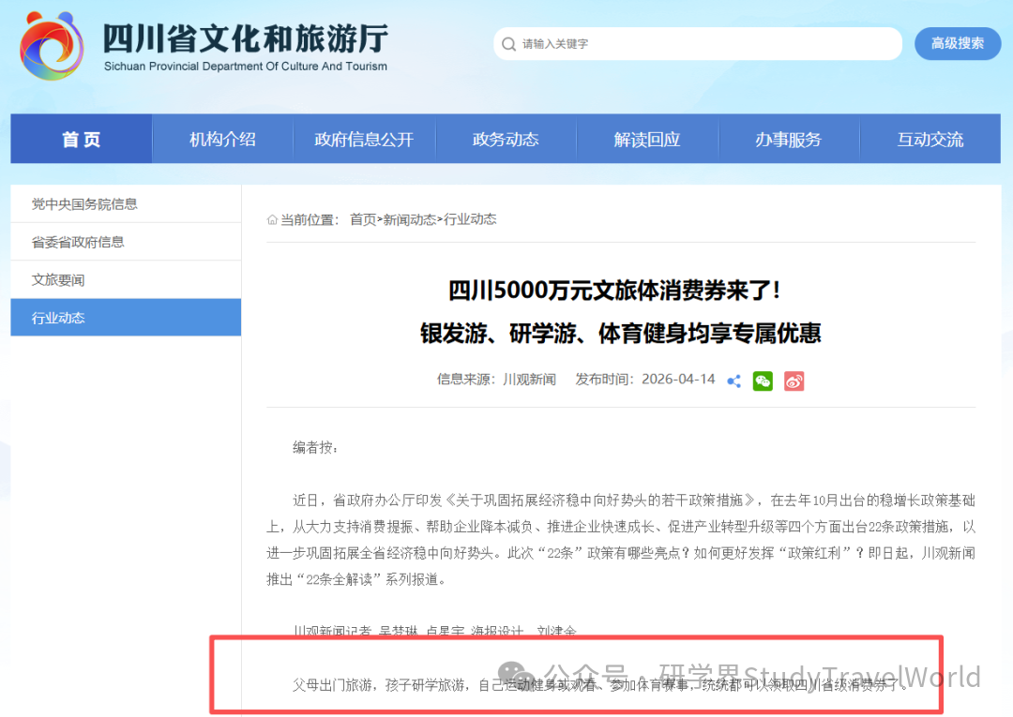Click the blue generic share icon
The image size is (1013, 717).
click(733, 381)
